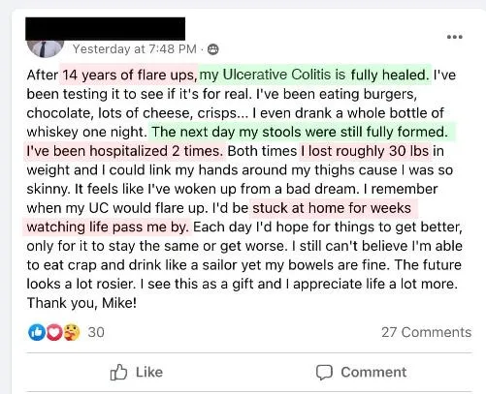Open the three-dot post options menu
The image size is (486, 394).
pyautogui.click(x=455, y=37)
